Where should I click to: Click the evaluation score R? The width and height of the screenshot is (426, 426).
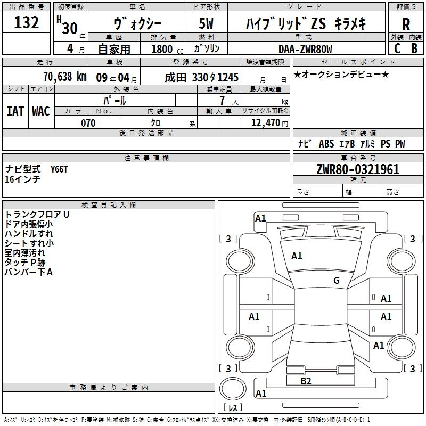click(x=406, y=24)
